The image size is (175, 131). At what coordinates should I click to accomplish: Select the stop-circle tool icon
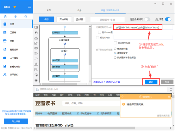click(x=36, y=80)
